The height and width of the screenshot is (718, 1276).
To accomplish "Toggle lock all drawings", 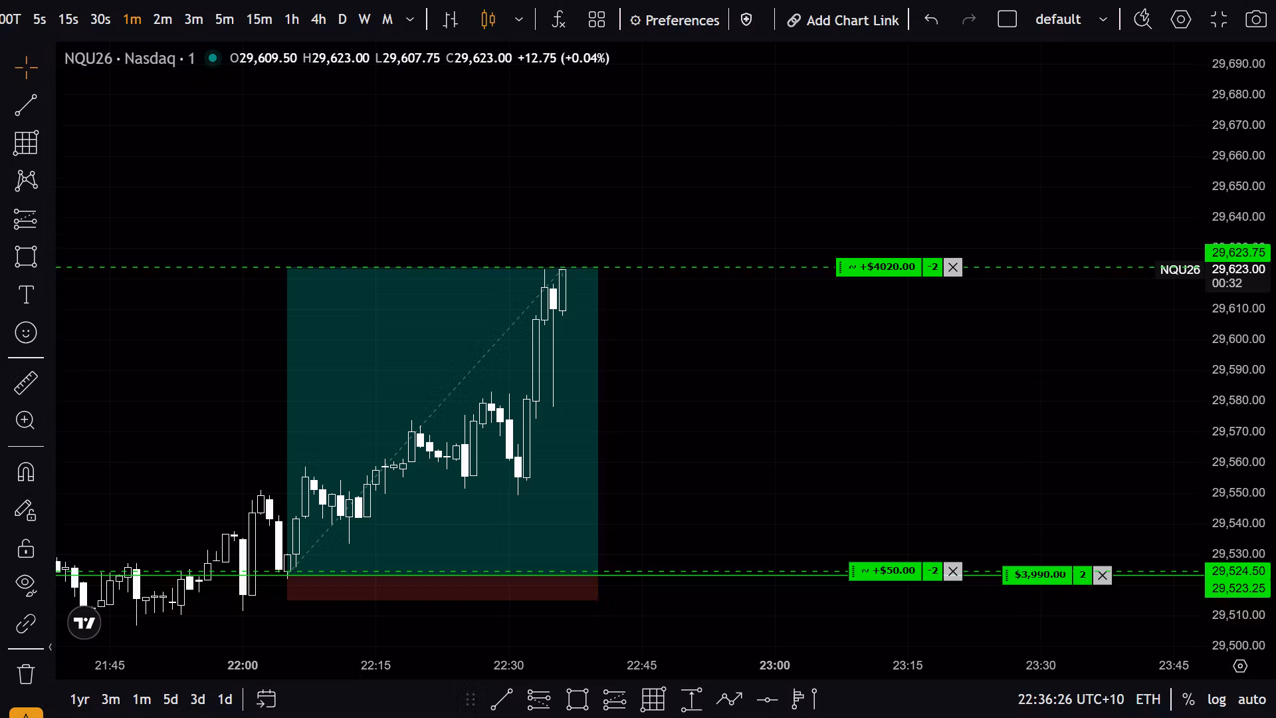I will click(x=26, y=548).
